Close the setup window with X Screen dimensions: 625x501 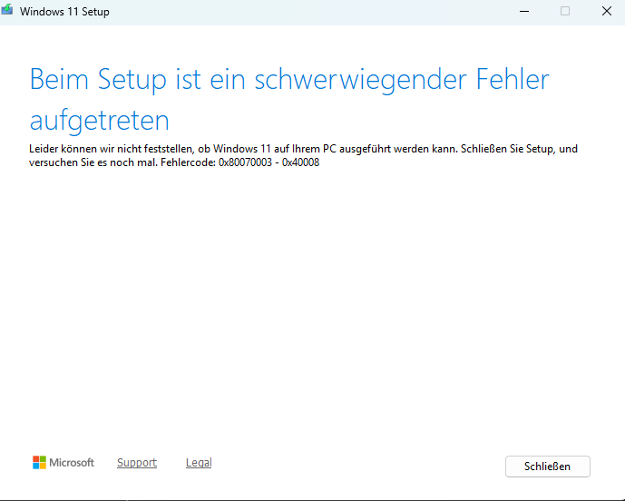(607, 11)
